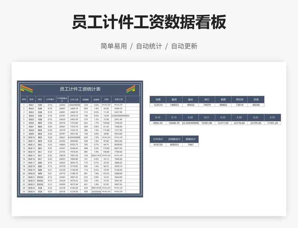Image resolution: width=298 pixels, height=228 pixels.
Task: Click the 员工计件工资数据看板 main title
Action: coord(149,22)
